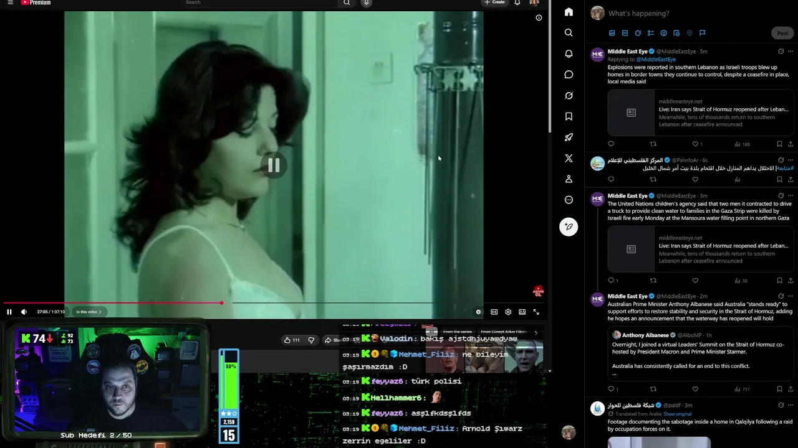Select the 'From Cüneyt Arkın' filter chip
This screenshot has height=448, width=798.
503,332
